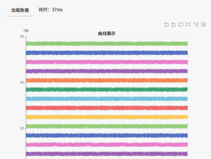Click the yellow curve series band
Screen dimensions: 211x159
point(107,117)
